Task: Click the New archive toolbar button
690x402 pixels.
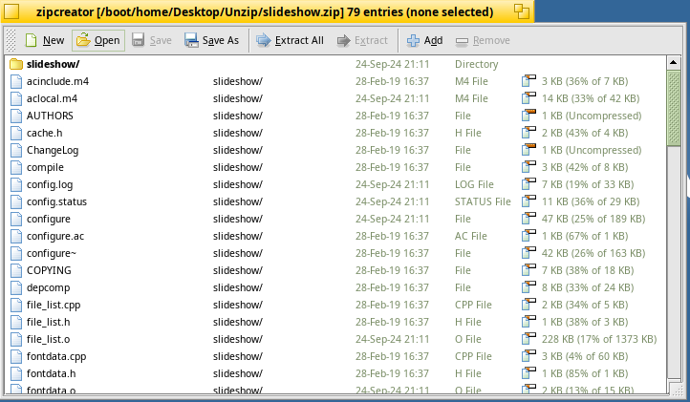Action: [x=45, y=40]
